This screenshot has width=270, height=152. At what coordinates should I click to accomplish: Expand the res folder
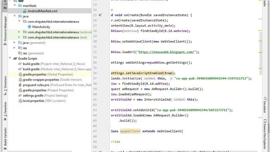coord(15,48)
